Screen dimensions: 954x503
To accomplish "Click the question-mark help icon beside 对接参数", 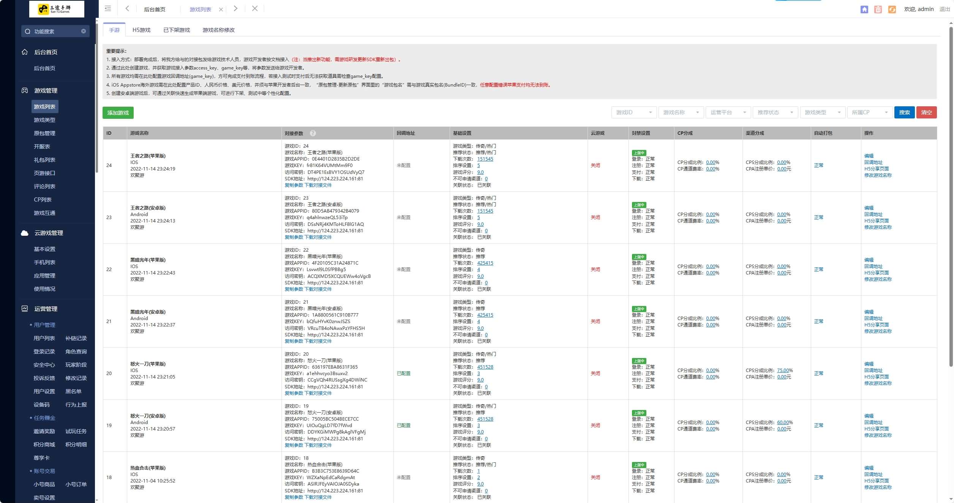I will [313, 133].
